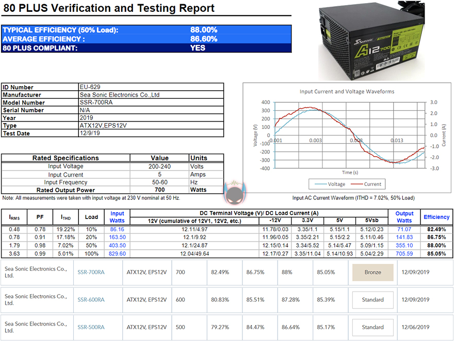454x341 pixels.
Task: Click the 5.14/10.93 5V reading
Action: [x=339, y=253]
